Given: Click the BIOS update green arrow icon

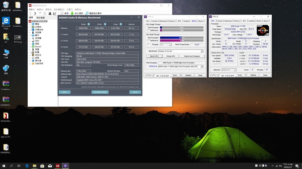Looking at the screenshot, I should point(72,13).
